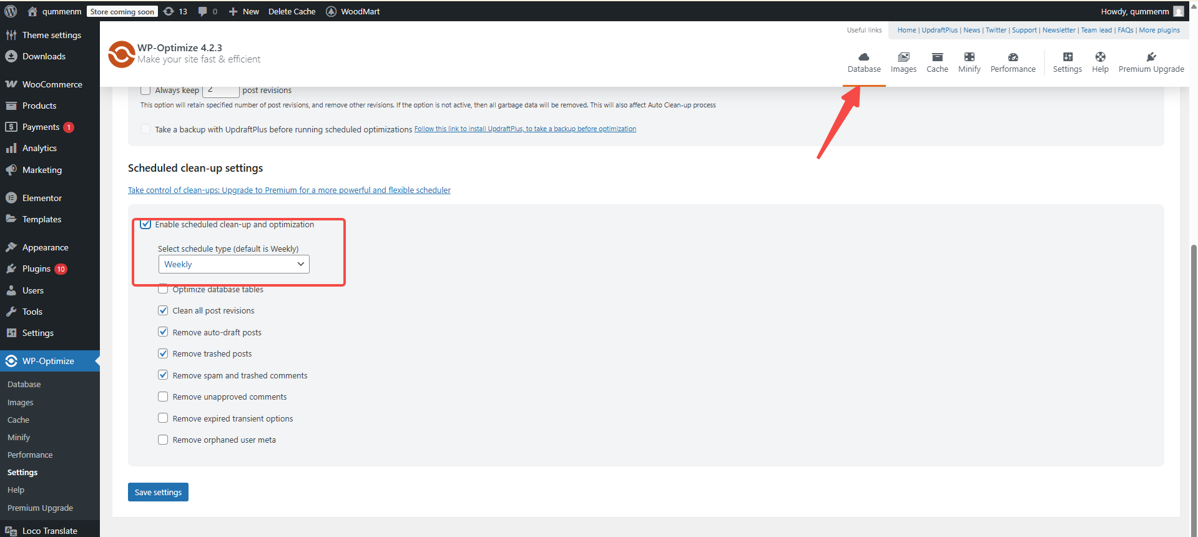Click the WordPress logo in admin bar
The image size is (1198, 537).
coord(11,11)
